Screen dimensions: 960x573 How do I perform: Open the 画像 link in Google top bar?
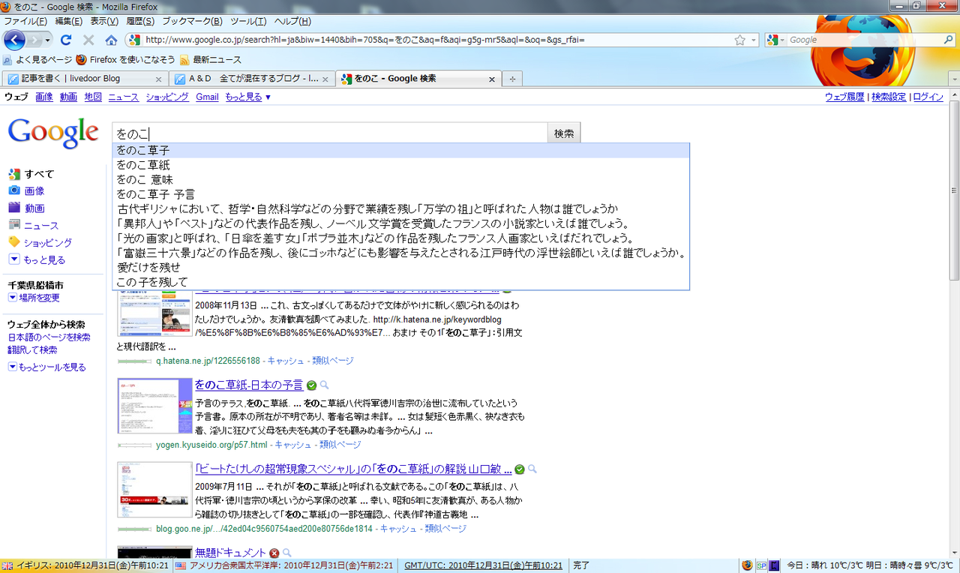[44, 97]
